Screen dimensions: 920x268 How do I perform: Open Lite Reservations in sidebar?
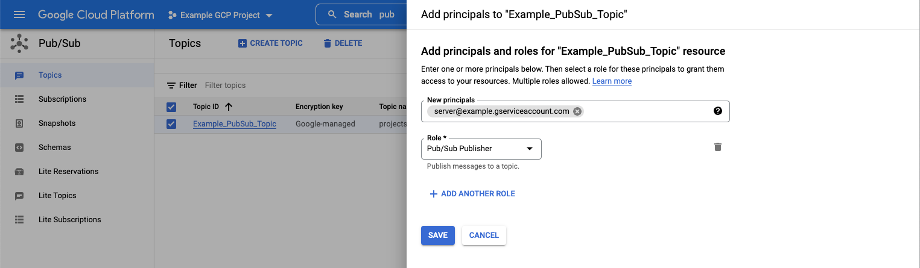77,172
